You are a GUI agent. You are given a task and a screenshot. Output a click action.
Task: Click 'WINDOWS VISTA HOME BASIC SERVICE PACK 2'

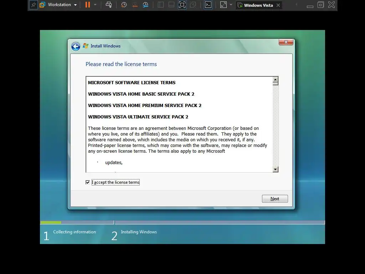tap(141, 94)
